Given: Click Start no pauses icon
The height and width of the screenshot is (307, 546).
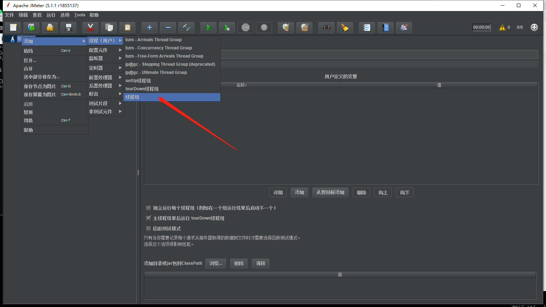Looking at the screenshot, I should tap(227, 27).
